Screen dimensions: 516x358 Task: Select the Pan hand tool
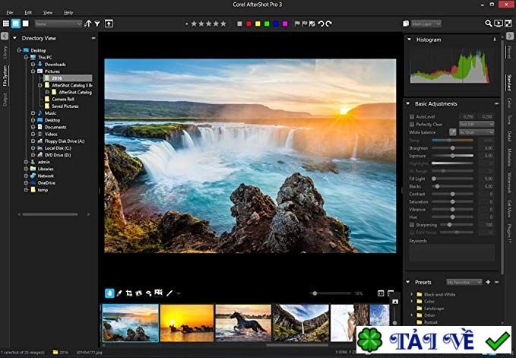point(110,293)
